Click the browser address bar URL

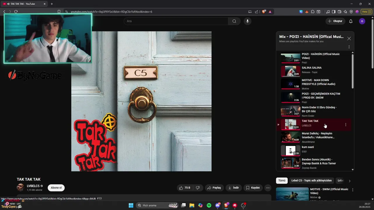tap(111, 12)
